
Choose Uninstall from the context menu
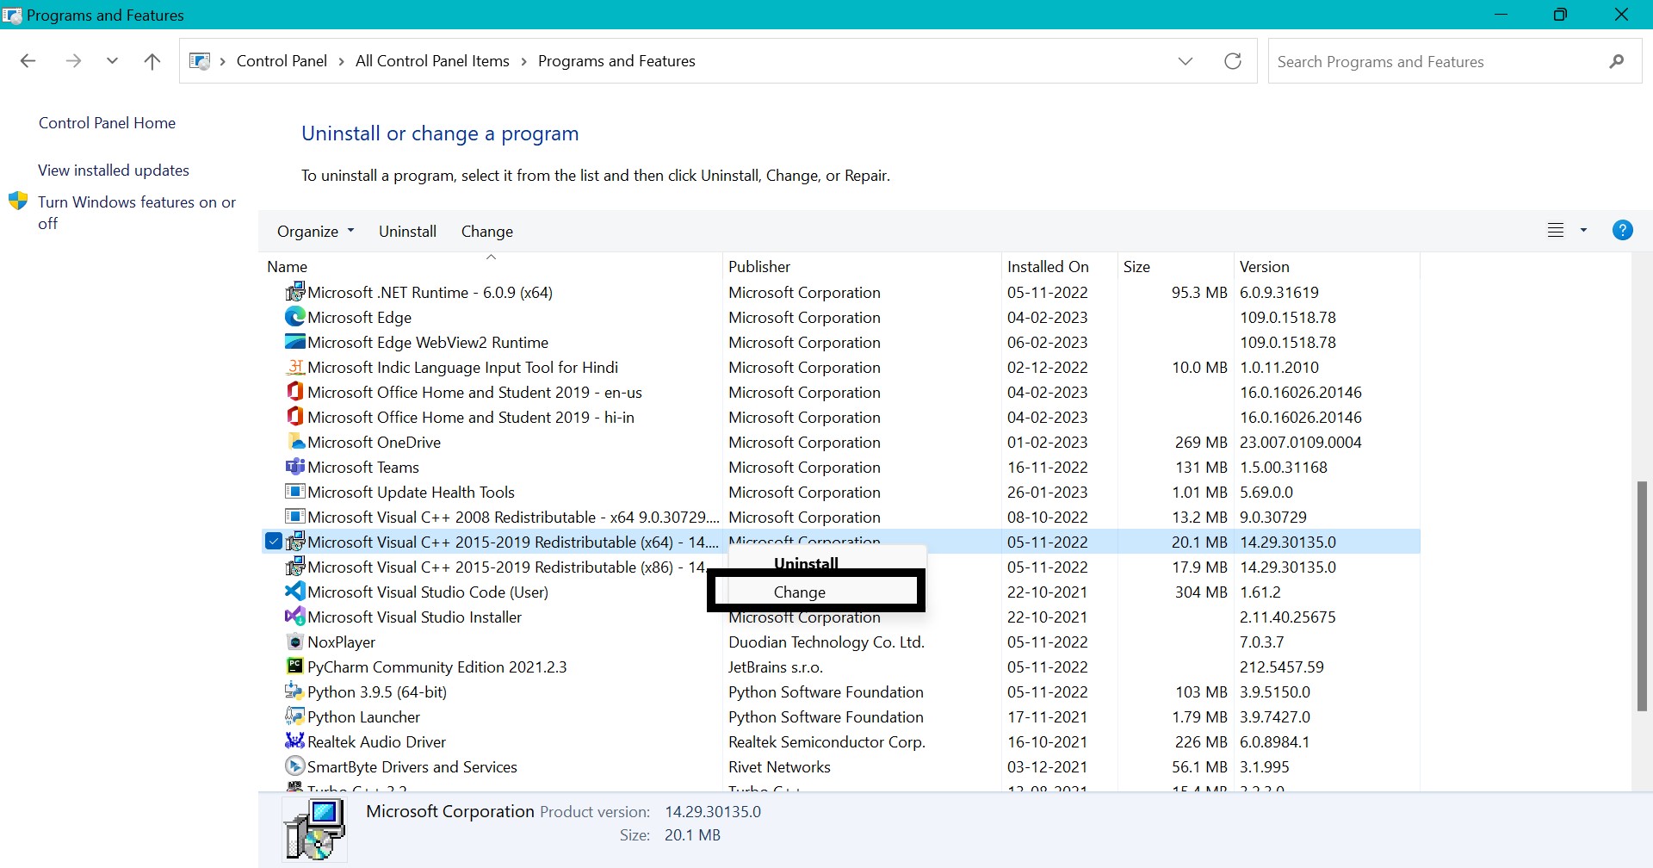coord(806,564)
